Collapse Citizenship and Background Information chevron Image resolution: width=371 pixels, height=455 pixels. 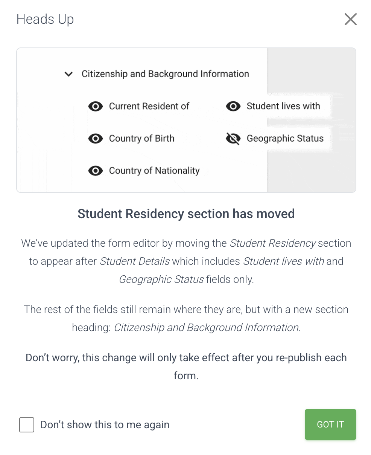[x=68, y=74]
